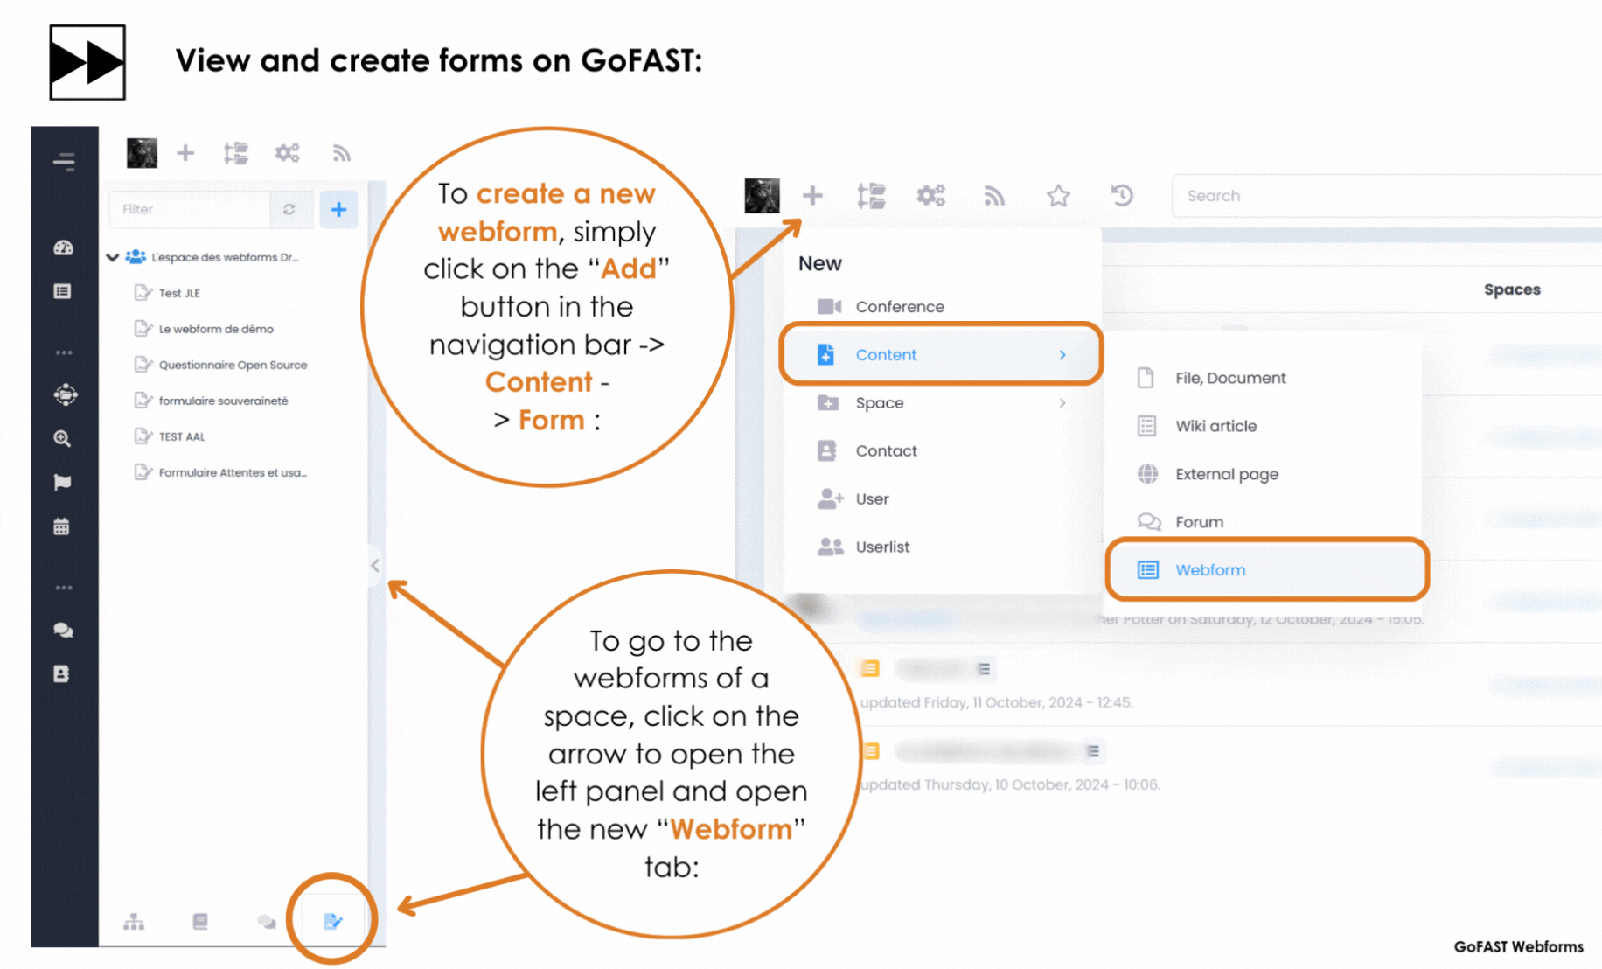This screenshot has width=1602, height=969.
Task: Open the chat messages icon in sidebar
Action: [x=64, y=630]
